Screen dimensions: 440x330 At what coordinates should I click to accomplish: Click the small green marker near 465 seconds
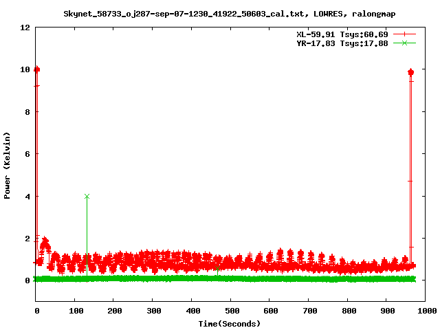tap(217, 269)
